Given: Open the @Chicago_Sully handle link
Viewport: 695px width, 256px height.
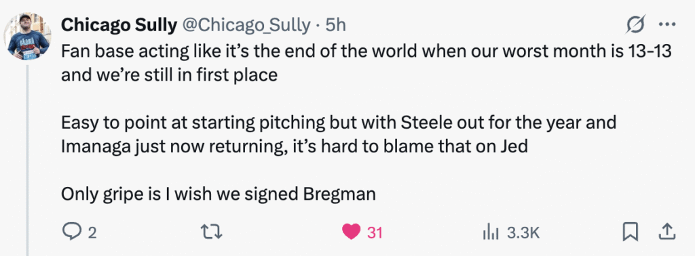Looking at the screenshot, I should click(246, 26).
